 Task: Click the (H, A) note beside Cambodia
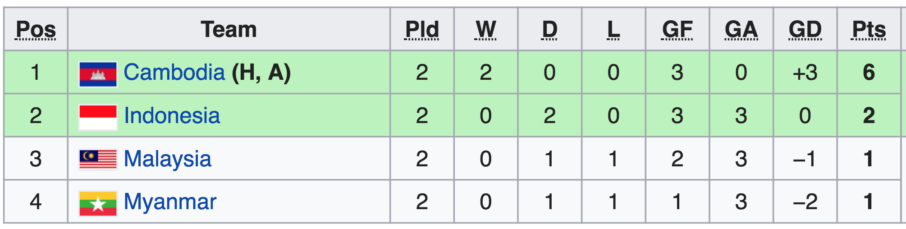(x=261, y=73)
